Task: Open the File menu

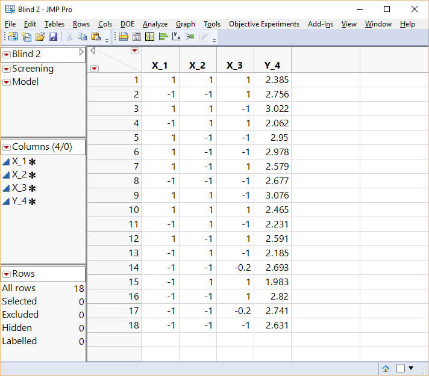Action: [10, 24]
